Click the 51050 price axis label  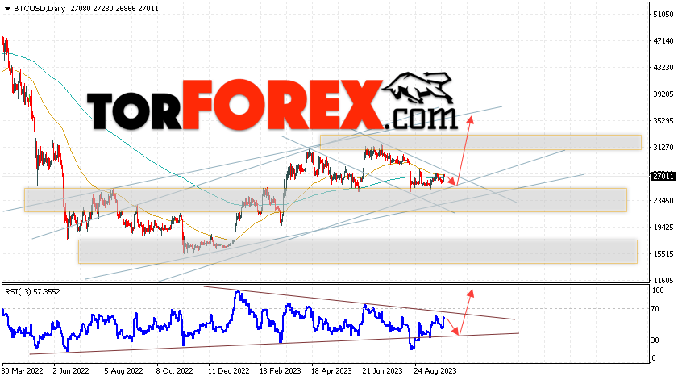pyautogui.click(x=663, y=15)
